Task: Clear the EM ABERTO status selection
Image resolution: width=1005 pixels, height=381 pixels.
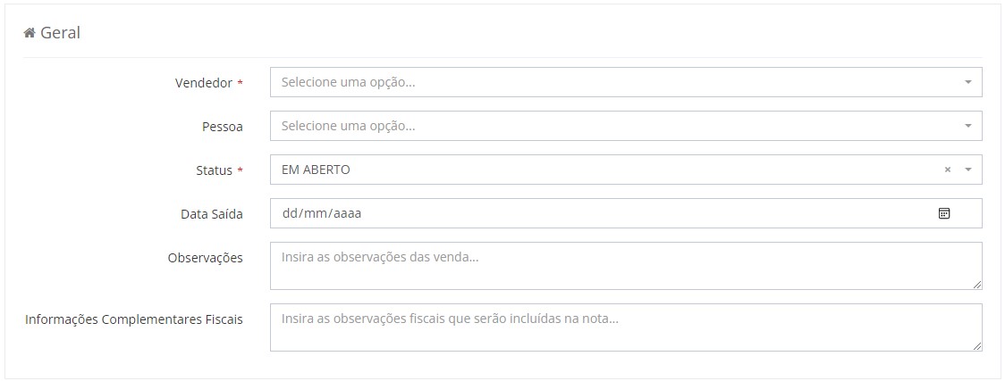Action: 948,170
